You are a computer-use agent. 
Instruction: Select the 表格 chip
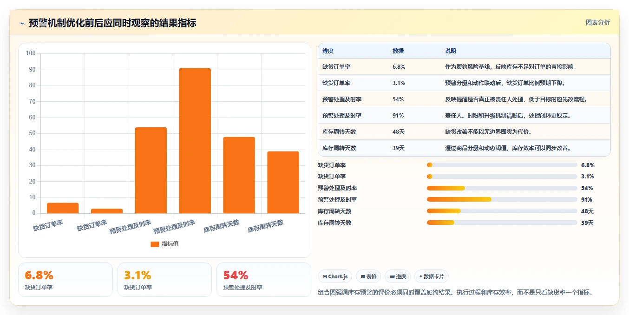tap(368, 276)
